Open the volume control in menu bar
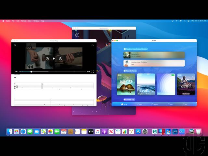This screenshot has height=156, width=208. pos(181,21)
